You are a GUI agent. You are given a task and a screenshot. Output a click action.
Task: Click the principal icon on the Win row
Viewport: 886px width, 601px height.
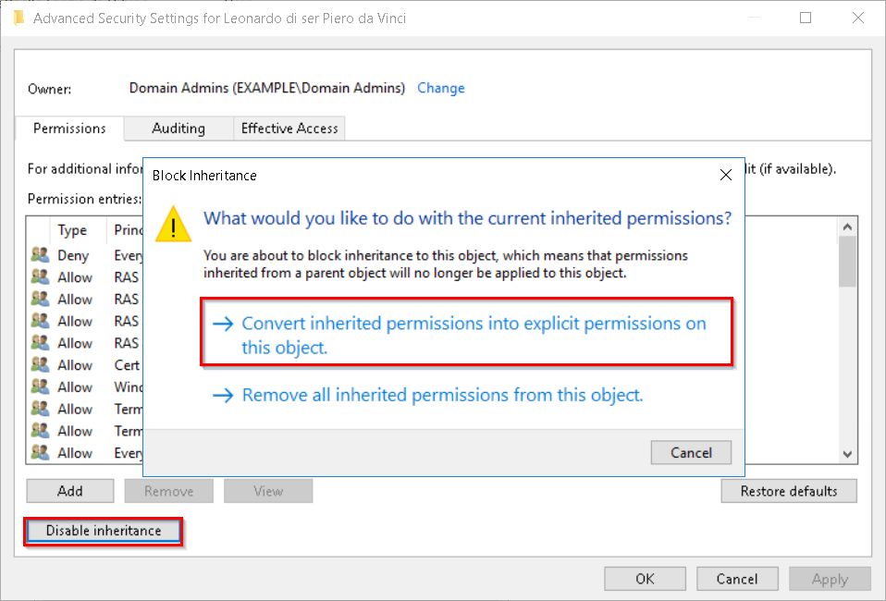[x=40, y=387]
